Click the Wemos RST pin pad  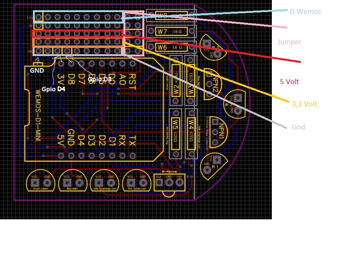(133, 64)
